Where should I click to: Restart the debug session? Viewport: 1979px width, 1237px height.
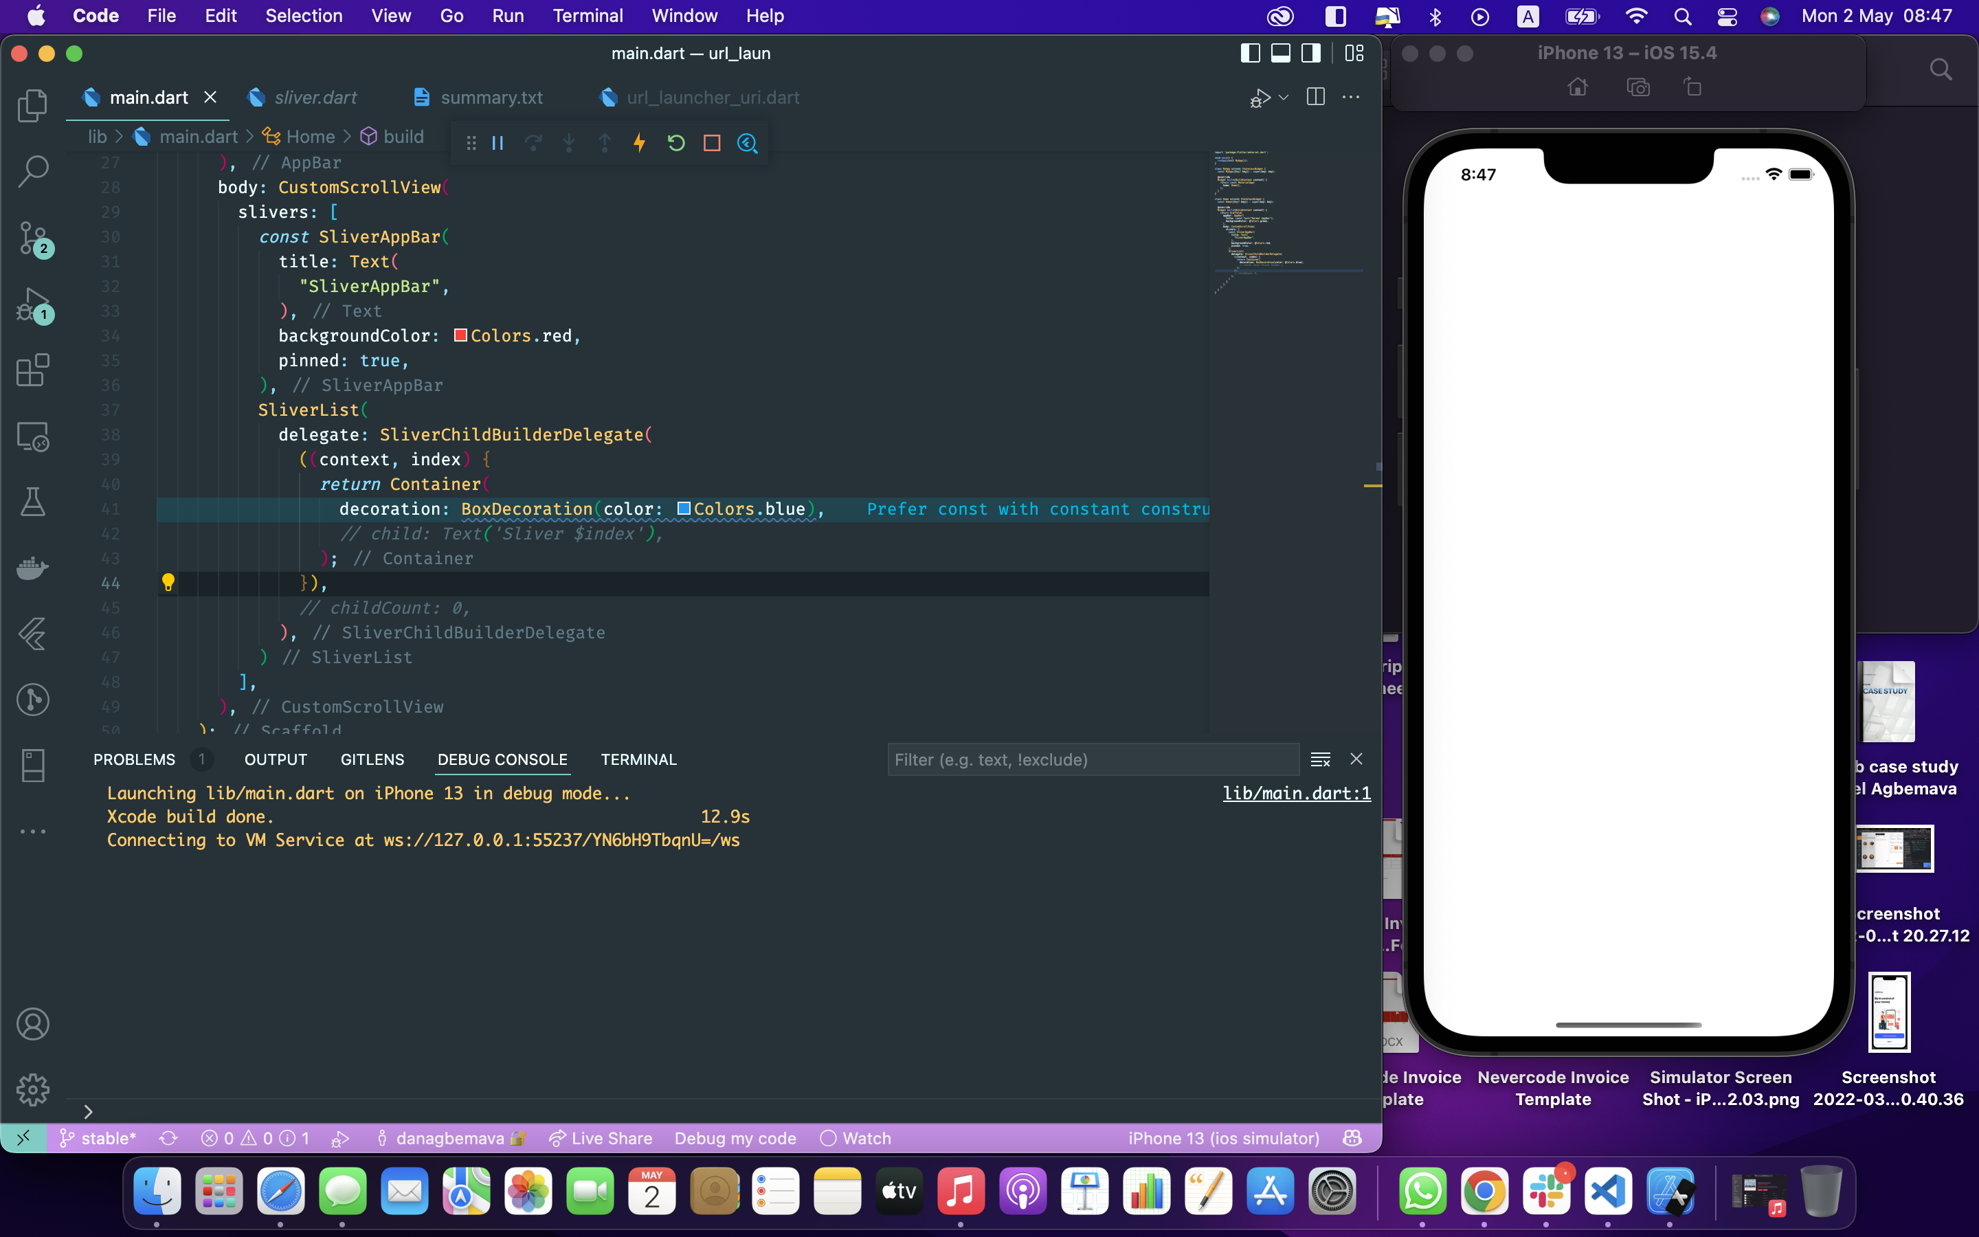tap(675, 143)
